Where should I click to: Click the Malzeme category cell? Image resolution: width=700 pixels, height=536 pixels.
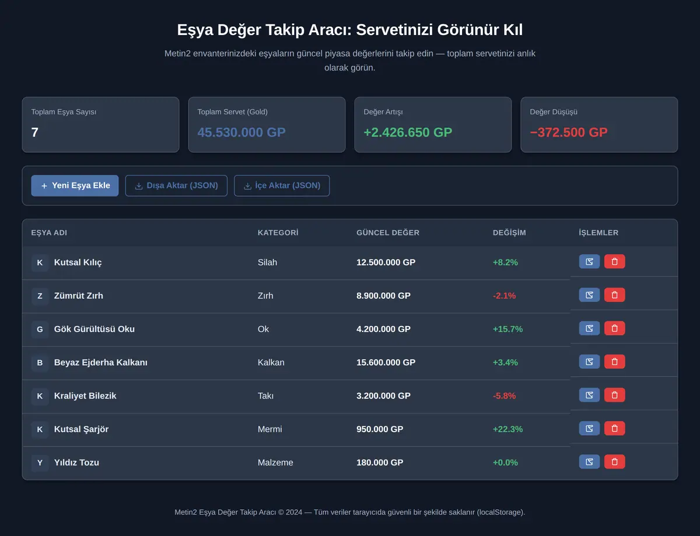point(275,463)
